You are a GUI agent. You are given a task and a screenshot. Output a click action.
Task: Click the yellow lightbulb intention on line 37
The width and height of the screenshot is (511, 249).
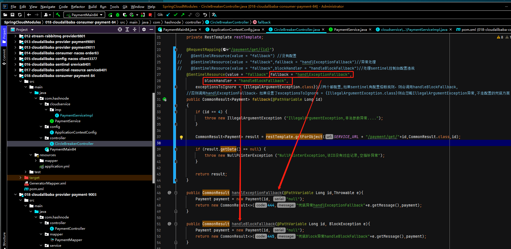(x=181, y=137)
